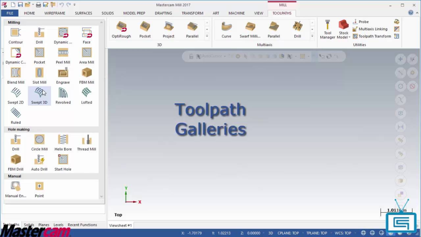The width and height of the screenshot is (421, 237).
Task: Switch to the HOME ribbon tab
Action: (x=29, y=13)
